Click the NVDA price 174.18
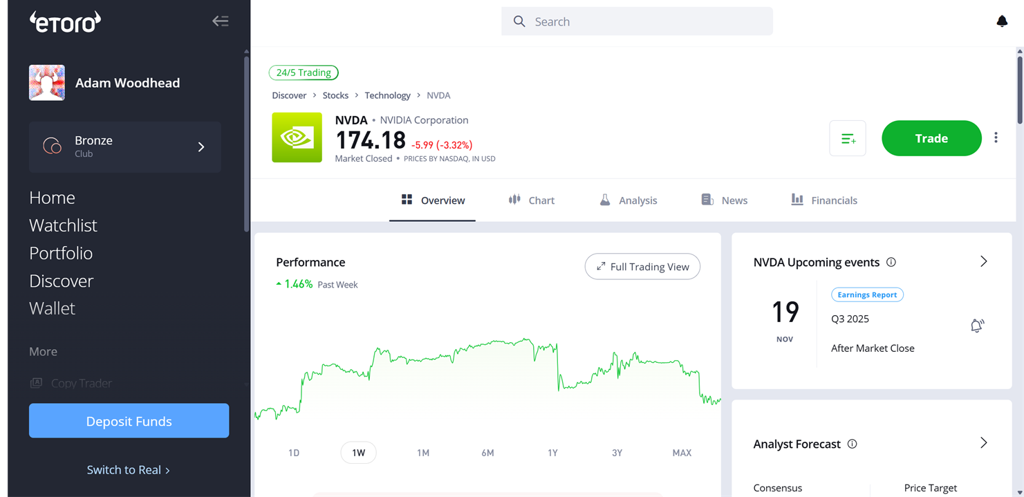The image size is (1024, 497). [x=371, y=140]
